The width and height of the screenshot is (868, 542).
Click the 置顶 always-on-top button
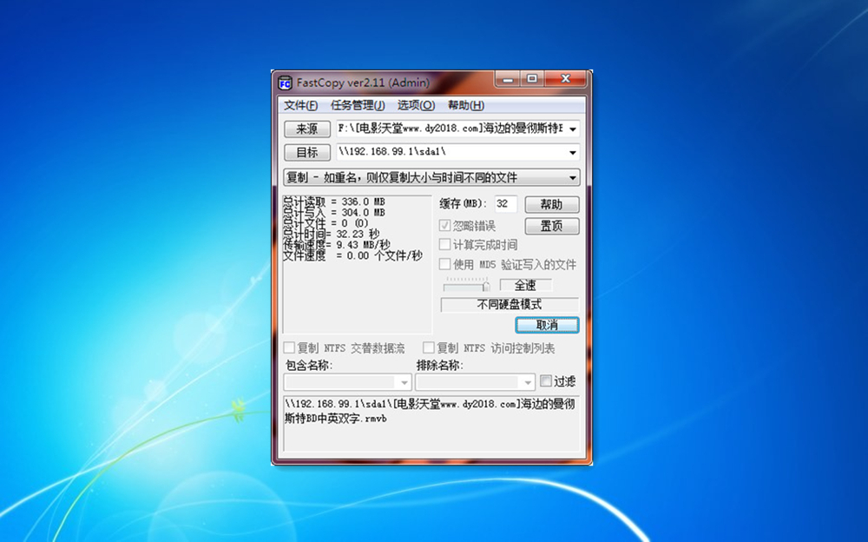[x=552, y=226]
